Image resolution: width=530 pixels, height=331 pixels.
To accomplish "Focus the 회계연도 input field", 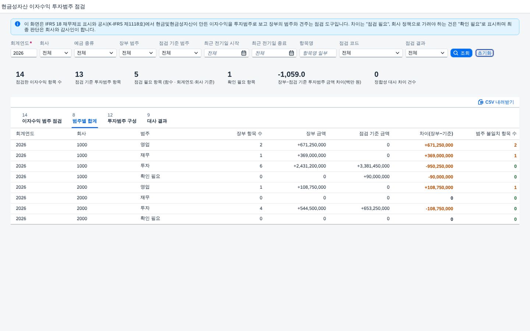I will 24,53.
